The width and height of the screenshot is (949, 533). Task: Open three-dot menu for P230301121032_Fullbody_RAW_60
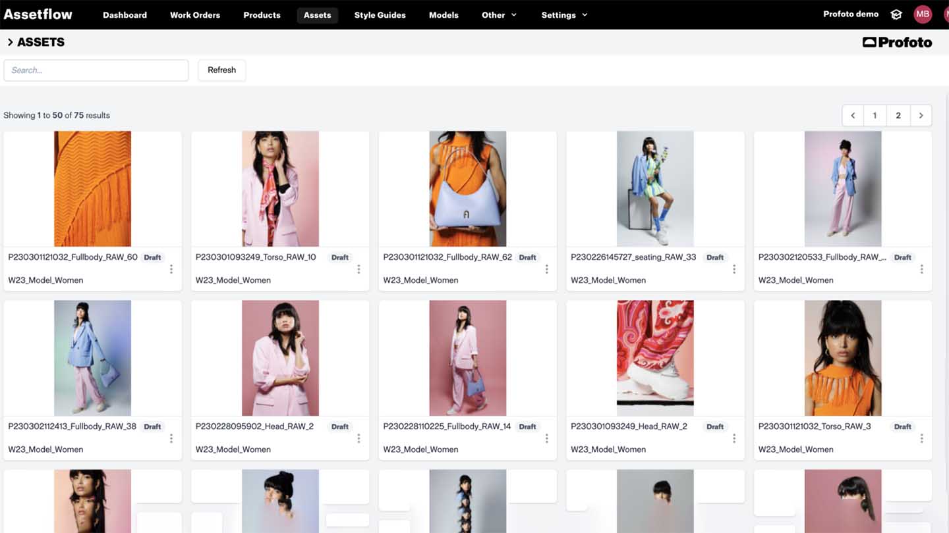point(171,269)
